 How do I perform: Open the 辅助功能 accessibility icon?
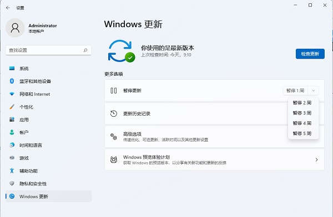12,170
